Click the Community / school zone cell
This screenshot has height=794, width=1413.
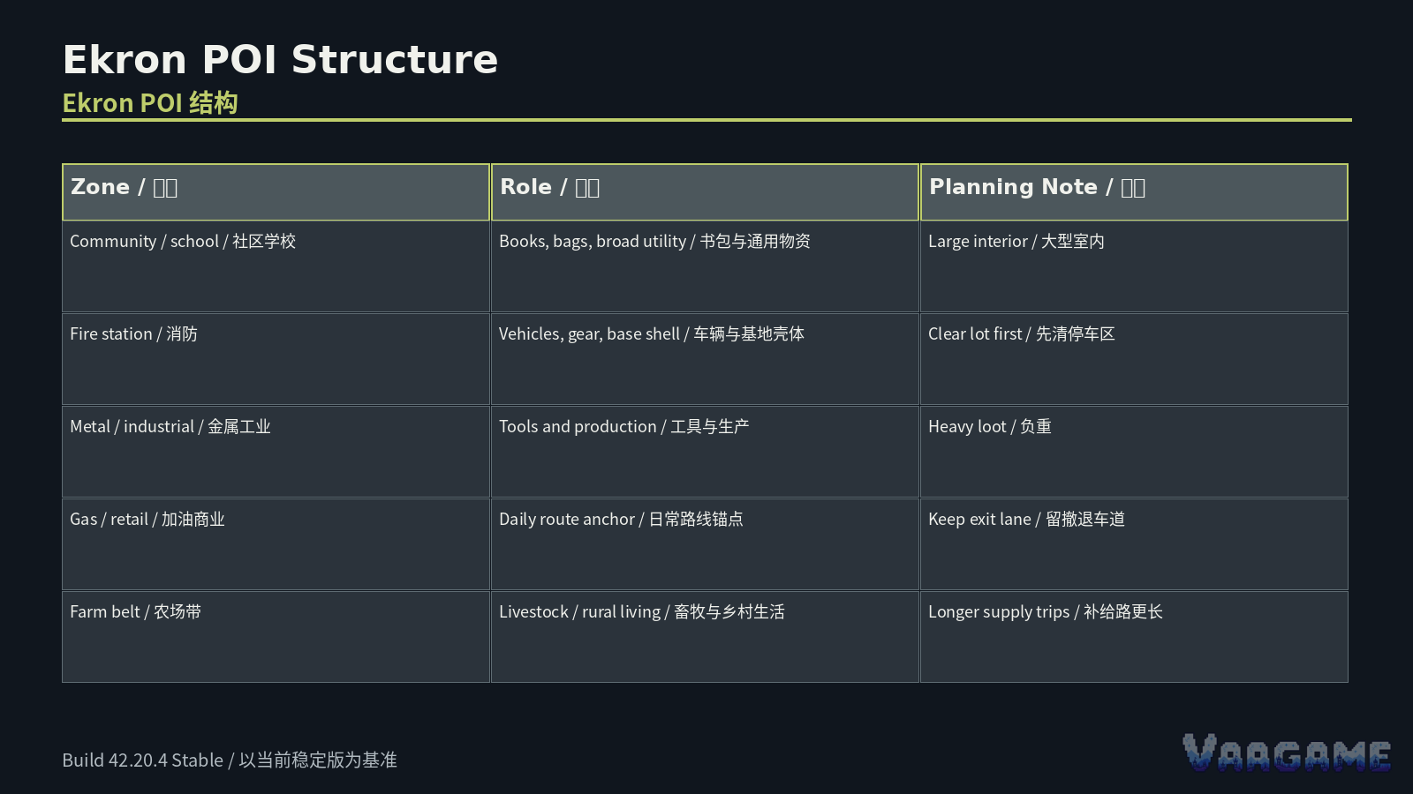(x=276, y=266)
